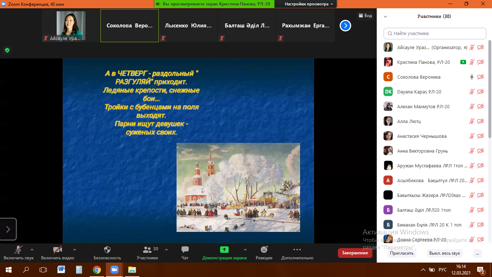Screen dimensions: 492x277
Task: Collapse the Participants panel header chevron
Action: tap(385, 17)
